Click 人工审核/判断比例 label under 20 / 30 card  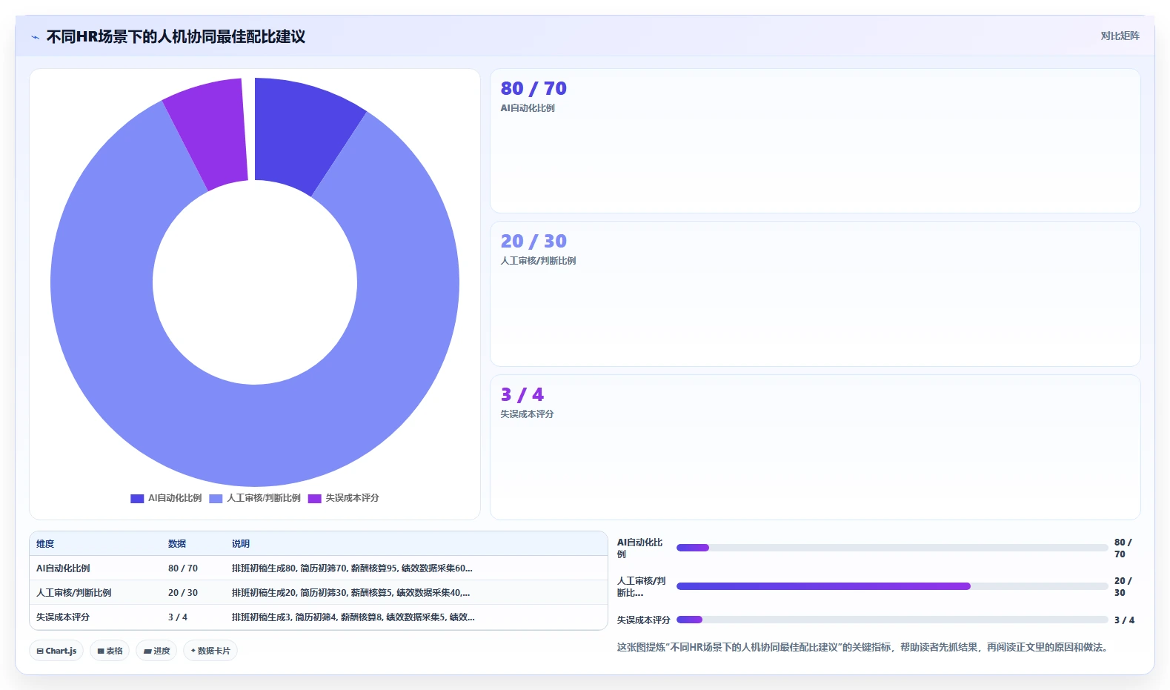point(538,261)
